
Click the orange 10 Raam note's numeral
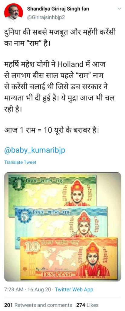31,247
